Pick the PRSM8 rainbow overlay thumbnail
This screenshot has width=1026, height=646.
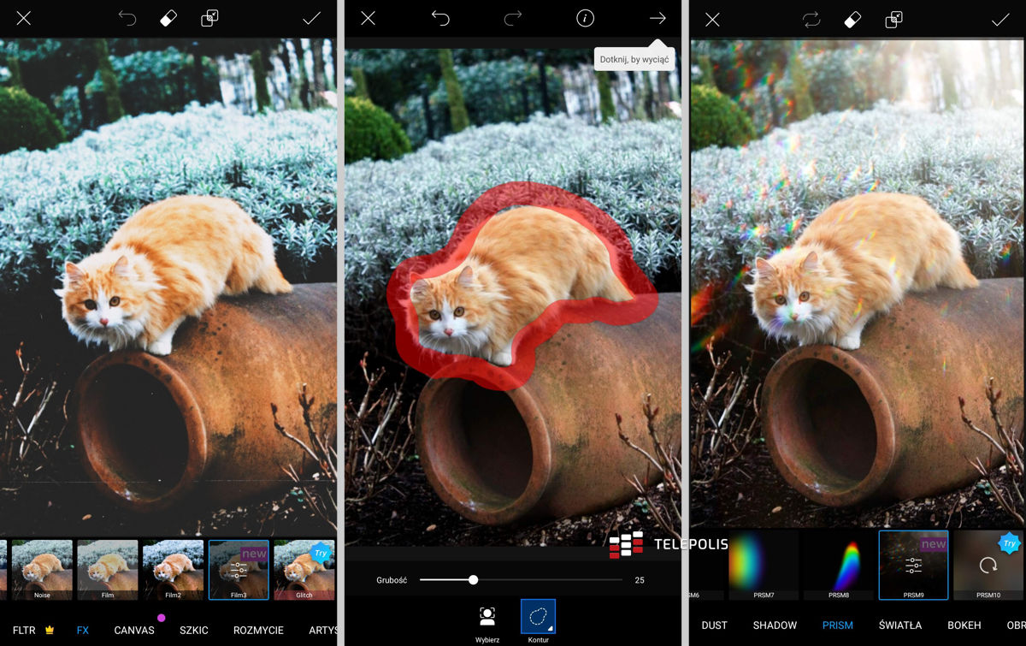[839, 565]
